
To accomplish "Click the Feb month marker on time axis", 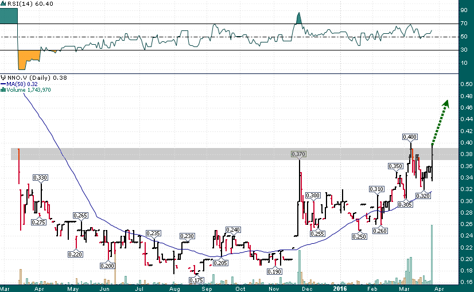I will pyautogui.click(x=372, y=289).
